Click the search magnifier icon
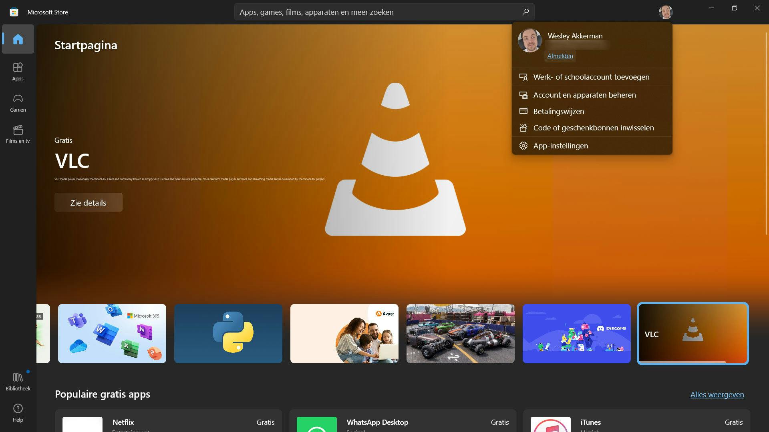 [525, 12]
